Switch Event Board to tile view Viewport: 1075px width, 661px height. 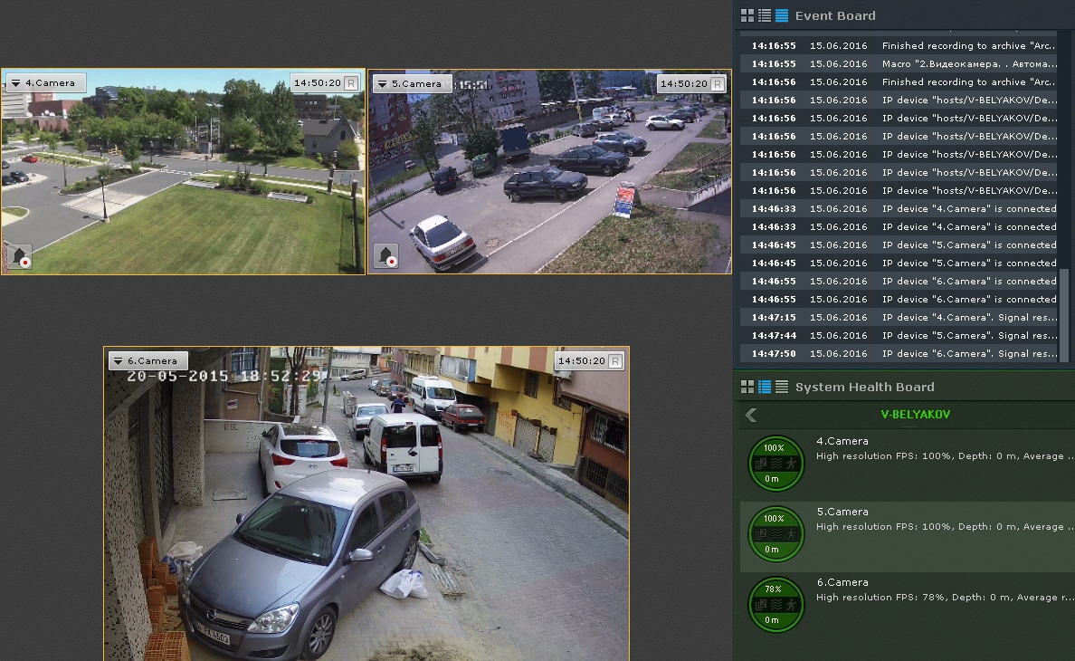tap(747, 15)
